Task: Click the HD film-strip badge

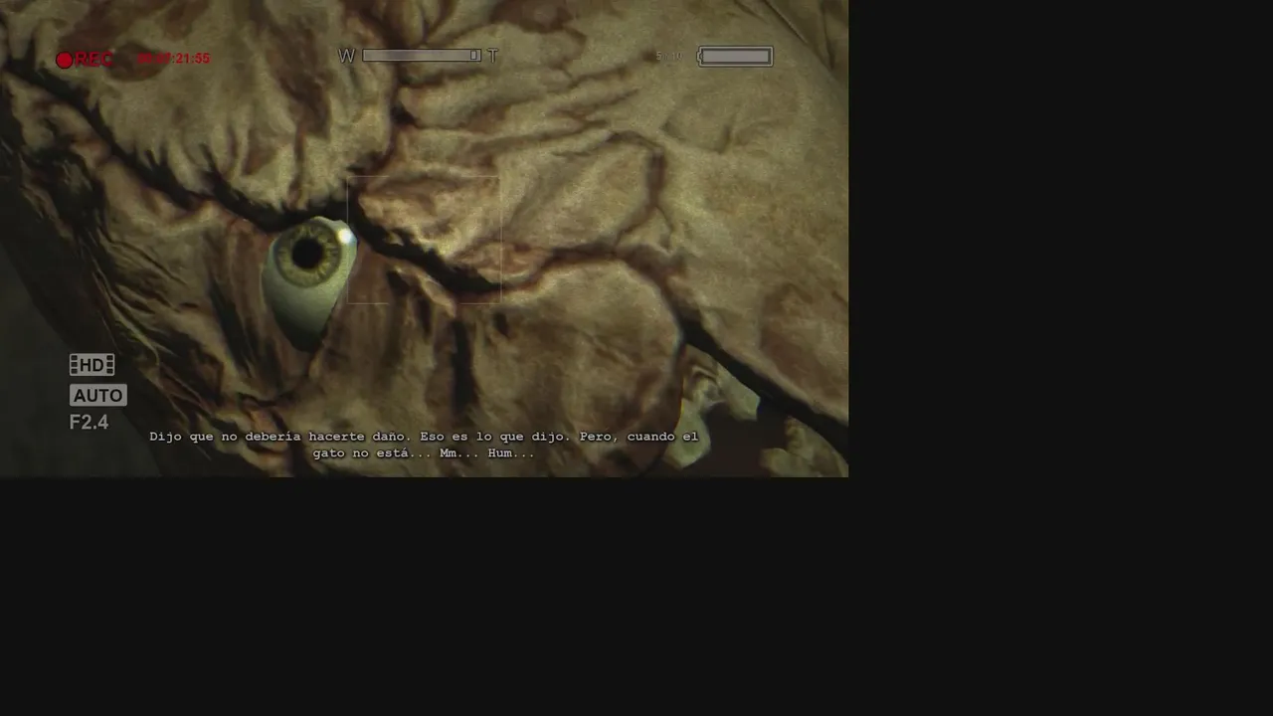Action: (x=91, y=365)
